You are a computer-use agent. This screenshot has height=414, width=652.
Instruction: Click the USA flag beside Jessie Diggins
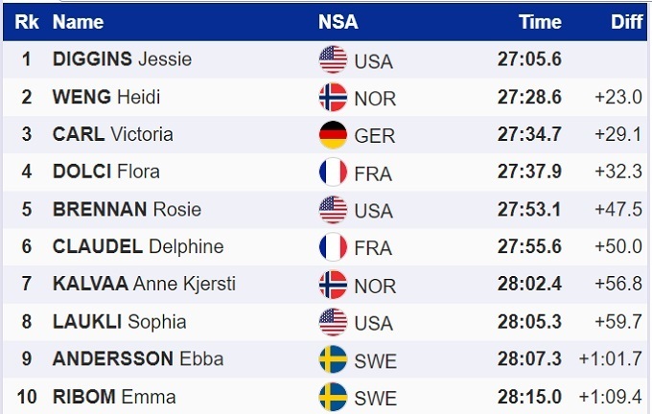(x=333, y=59)
